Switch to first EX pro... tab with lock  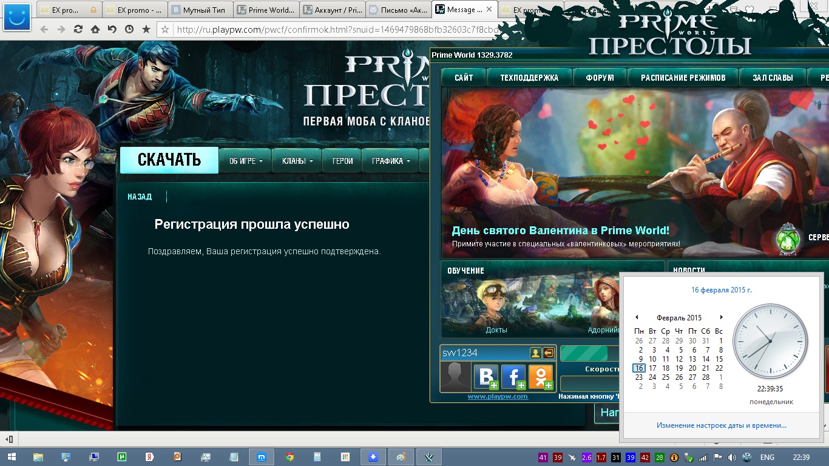(x=69, y=10)
